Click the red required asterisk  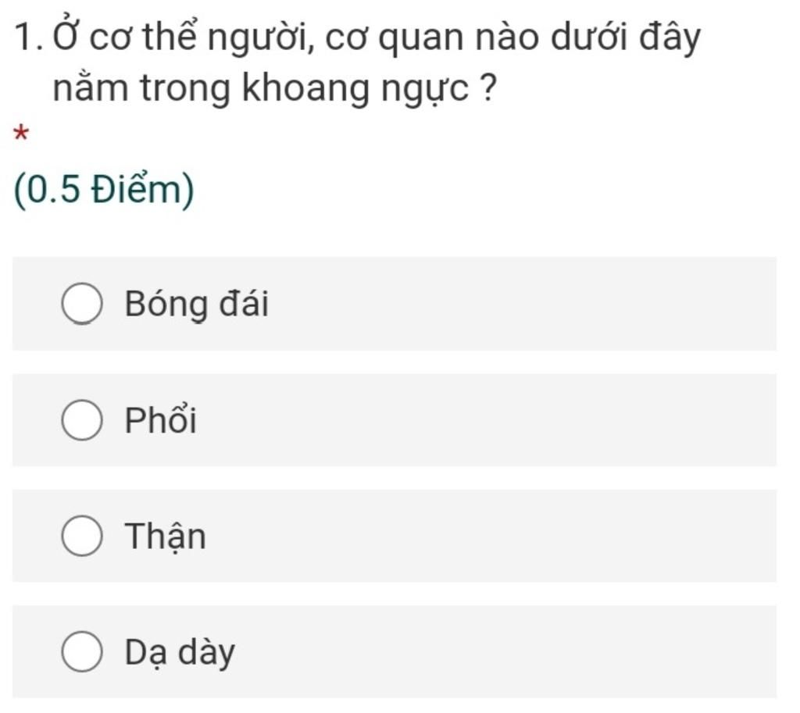tap(21, 134)
